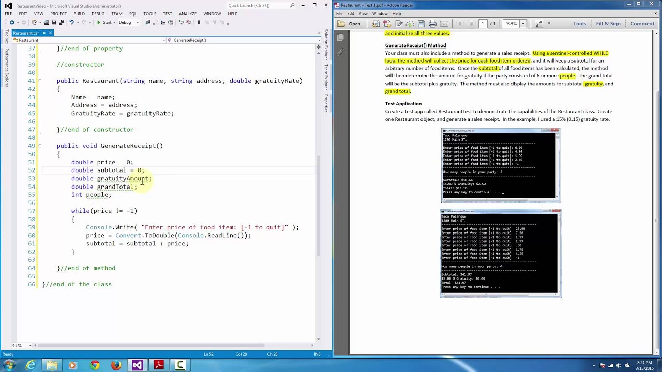This screenshot has width=662, height=372.
Task: Open the Toolbox side panel
Action: click(7, 37)
